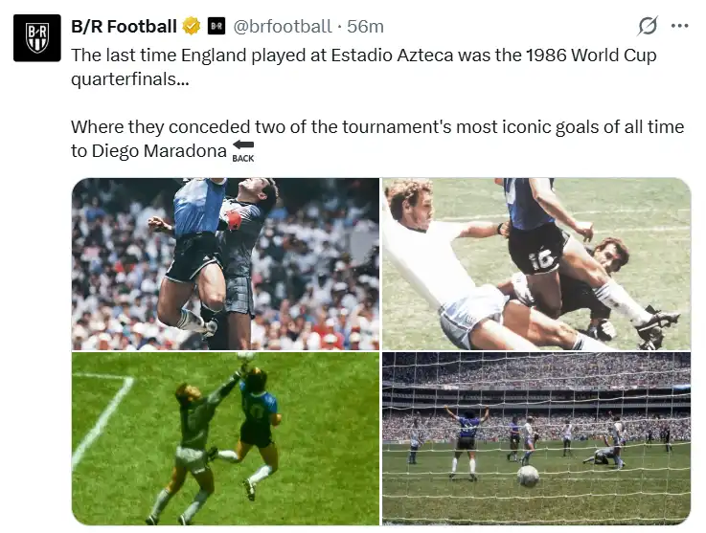Open the B/R Football profile avatar
Viewport: 706px width, 533px height.
point(37,37)
